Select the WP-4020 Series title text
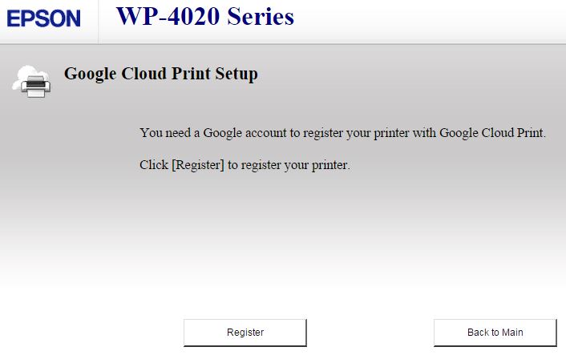Viewport: 566px width, 359px height. 204,16
